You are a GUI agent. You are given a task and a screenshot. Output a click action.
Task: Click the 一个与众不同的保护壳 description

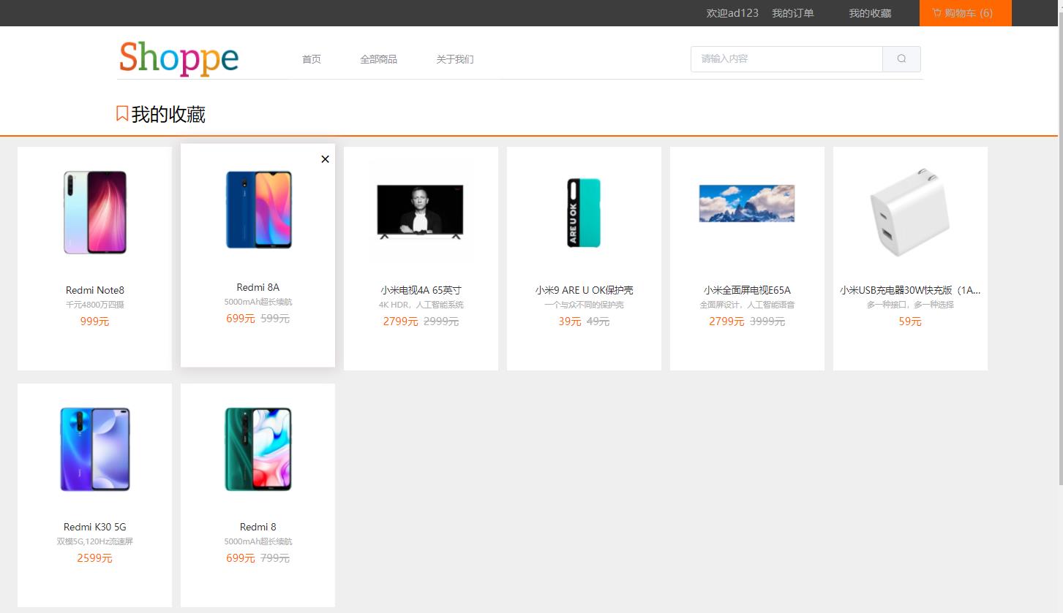(x=584, y=305)
